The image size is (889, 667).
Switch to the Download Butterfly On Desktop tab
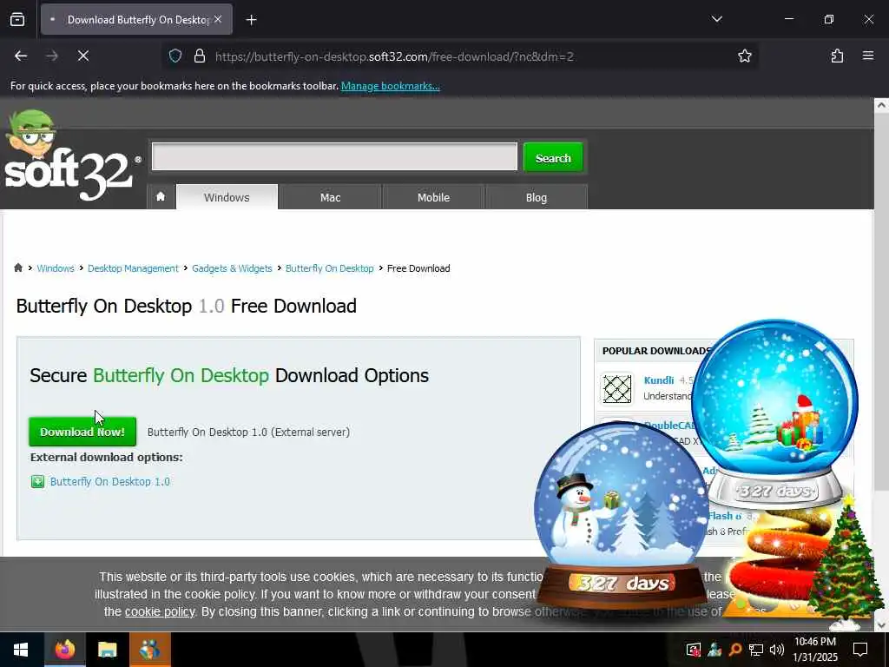coord(136,19)
